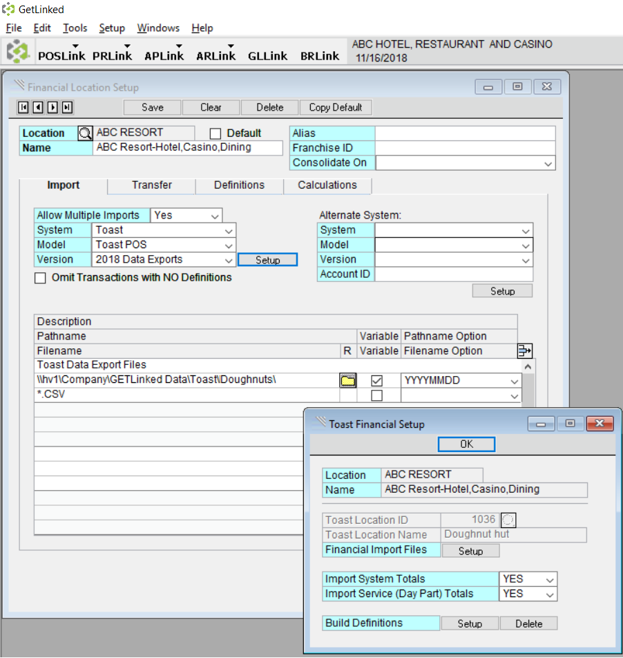Screen dimensions: 623x658
Task: Click the file list scrollbar up arrow
Action: (x=528, y=367)
